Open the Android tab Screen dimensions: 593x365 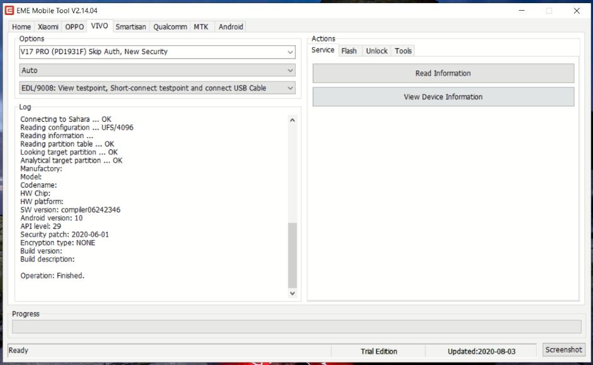click(231, 27)
